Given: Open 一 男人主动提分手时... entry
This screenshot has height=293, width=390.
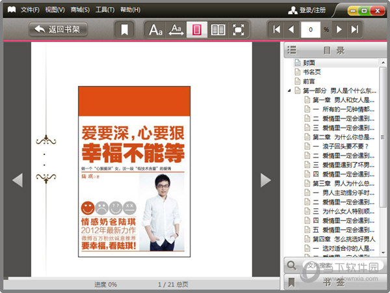Looking at the screenshot, I should click(x=343, y=193).
